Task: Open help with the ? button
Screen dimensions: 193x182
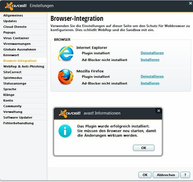Action: tap(185, 175)
